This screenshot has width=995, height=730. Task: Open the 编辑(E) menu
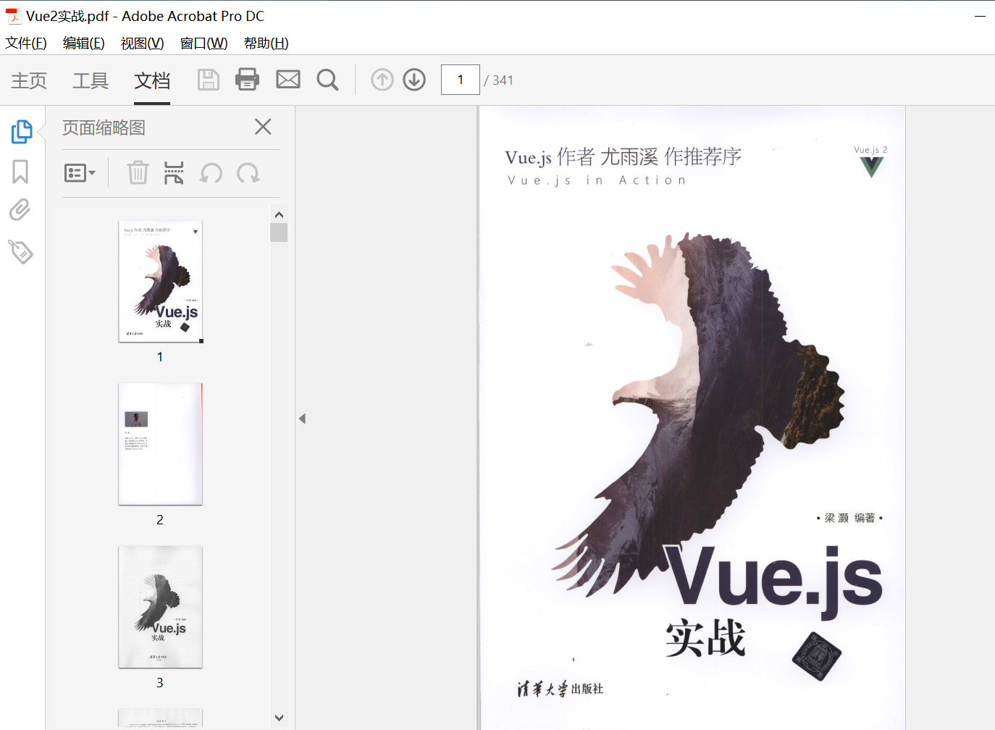tap(84, 43)
